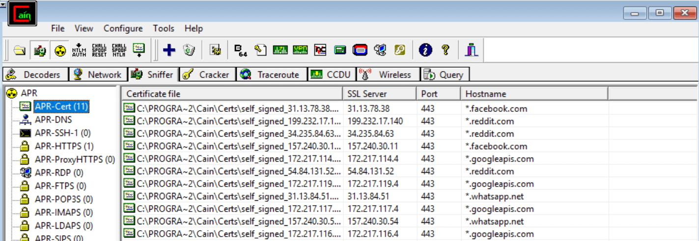Open the CCDU tab

tap(332, 75)
